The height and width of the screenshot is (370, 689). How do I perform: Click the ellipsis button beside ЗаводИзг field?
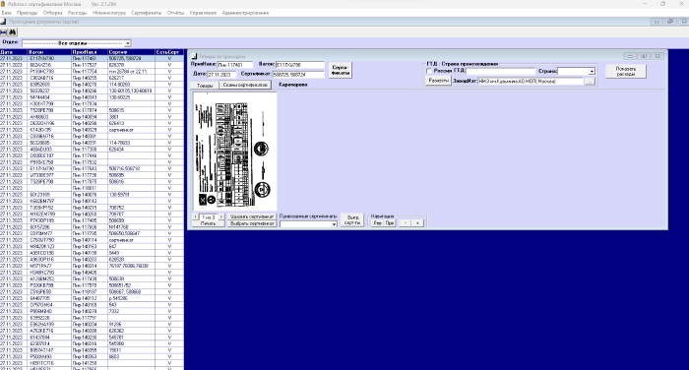pyautogui.click(x=590, y=82)
